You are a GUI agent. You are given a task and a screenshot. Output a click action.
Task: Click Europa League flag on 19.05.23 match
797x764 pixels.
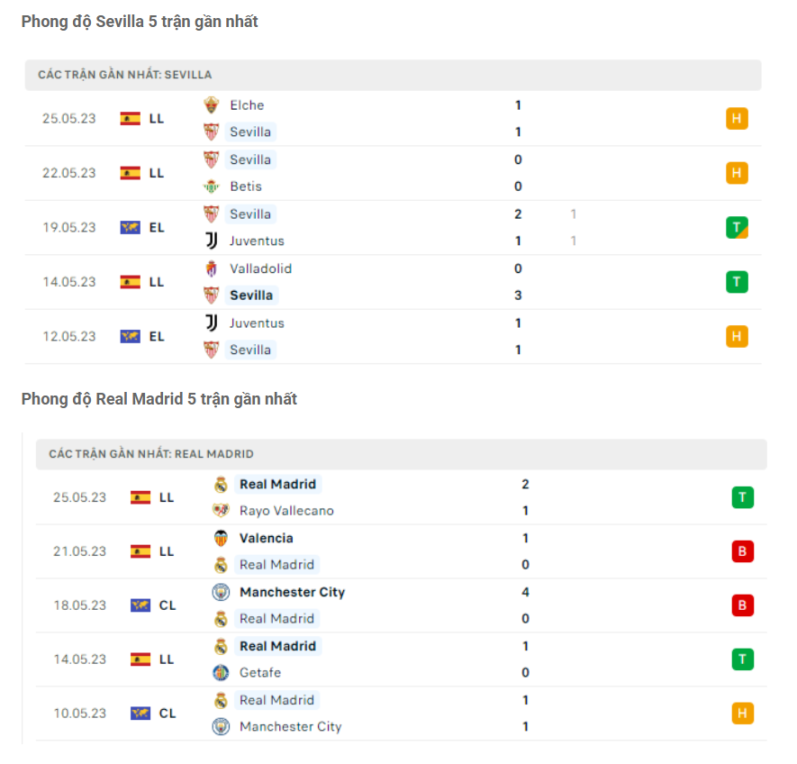coord(131,228)
